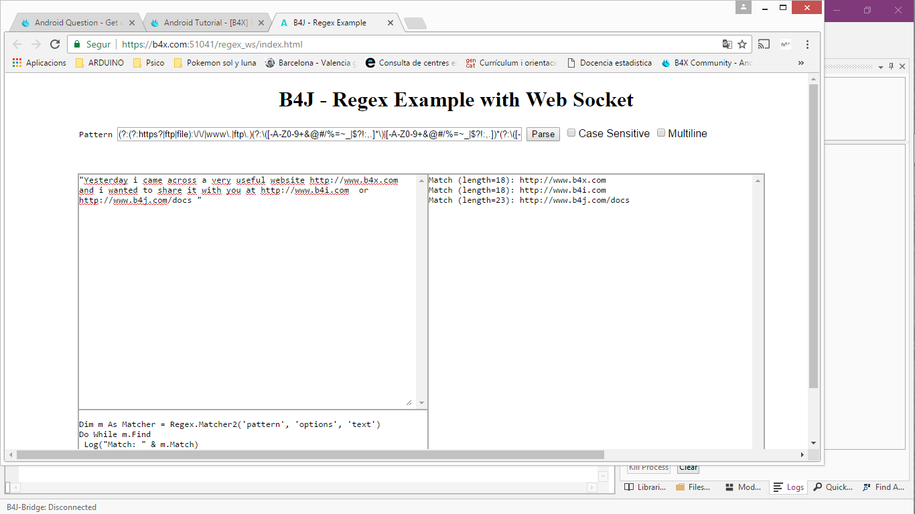Open Chrome's three-dot menu

808,44
